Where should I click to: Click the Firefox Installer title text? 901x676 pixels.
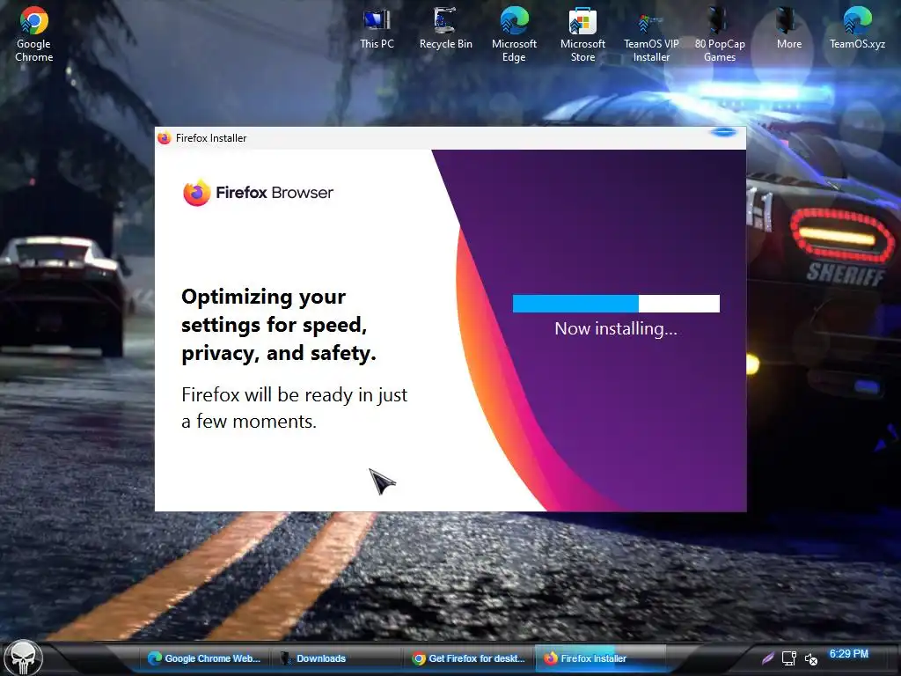[x=211, y=138]
